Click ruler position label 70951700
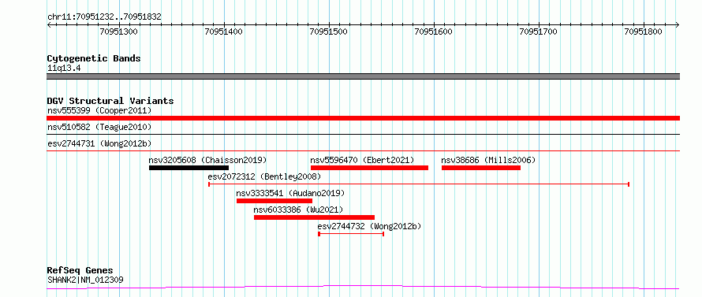The width and height of the screenshot is (702, 297). 538,32
